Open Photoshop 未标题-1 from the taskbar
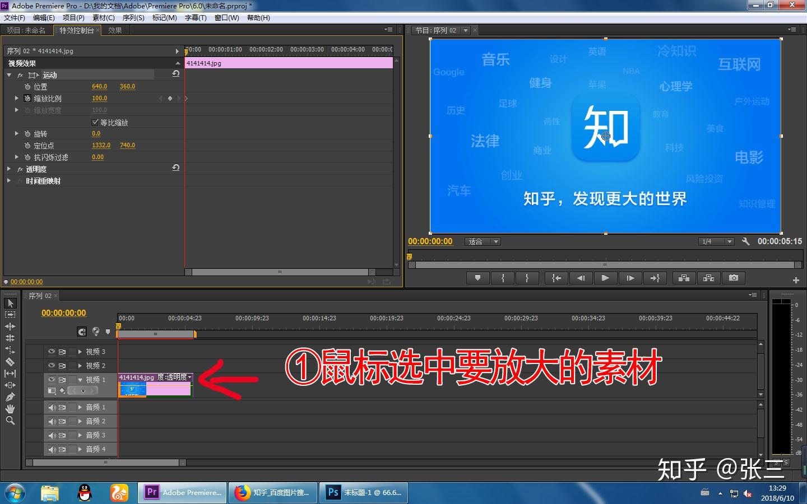807x504 pixels. click(364, 493)
